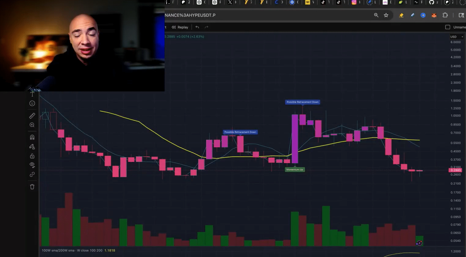The width and height of the screenshot is (466, 257).
Task: Click the right Possible Retracement Down label
Action: (x=303, y=102)
